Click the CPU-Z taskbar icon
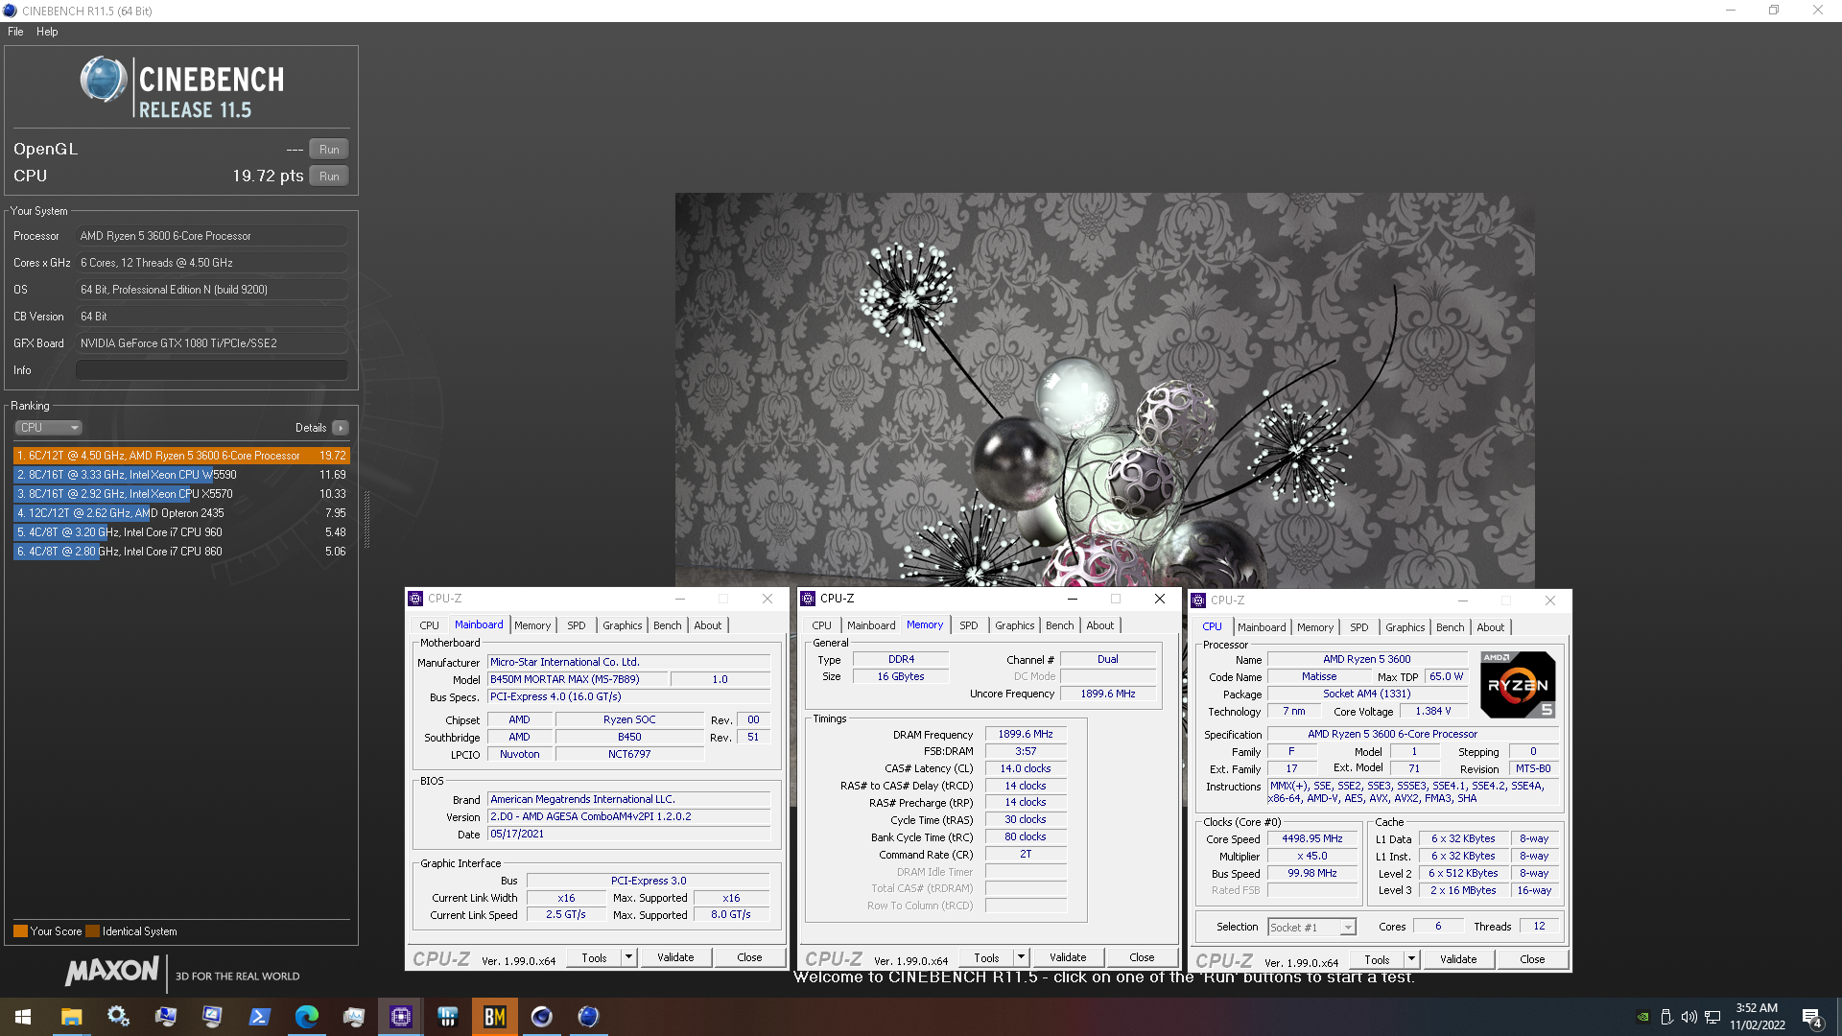Viewport: 1842px width, 1036px height. tap(400, 1017)
